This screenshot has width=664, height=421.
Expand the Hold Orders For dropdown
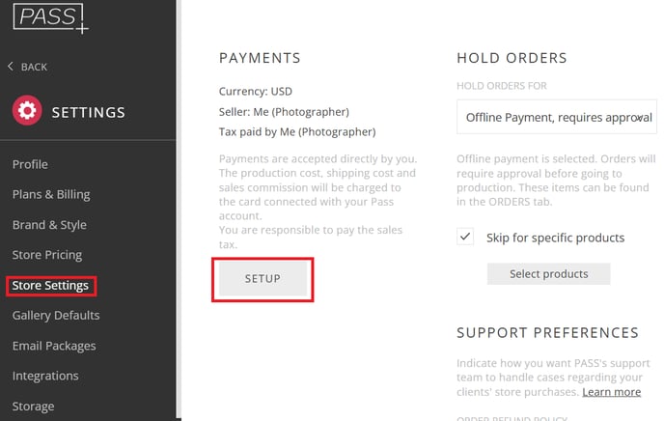coord(556,117)
